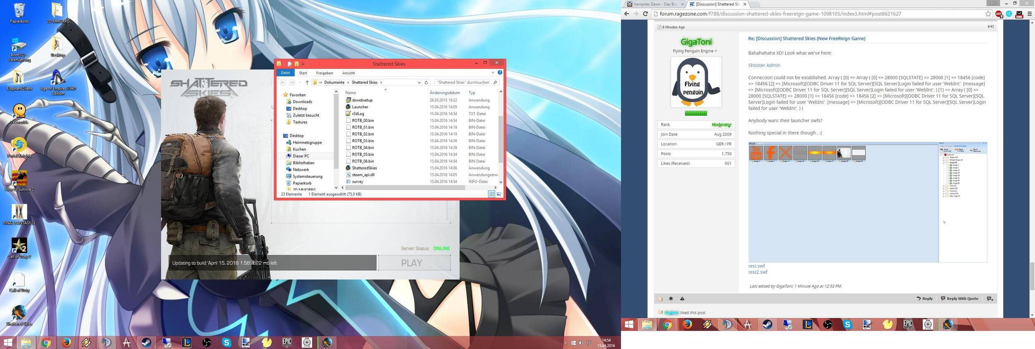This screenshot has height=349, width=1035.
Task: Open the Shooter Admin link
Action: 764,65
